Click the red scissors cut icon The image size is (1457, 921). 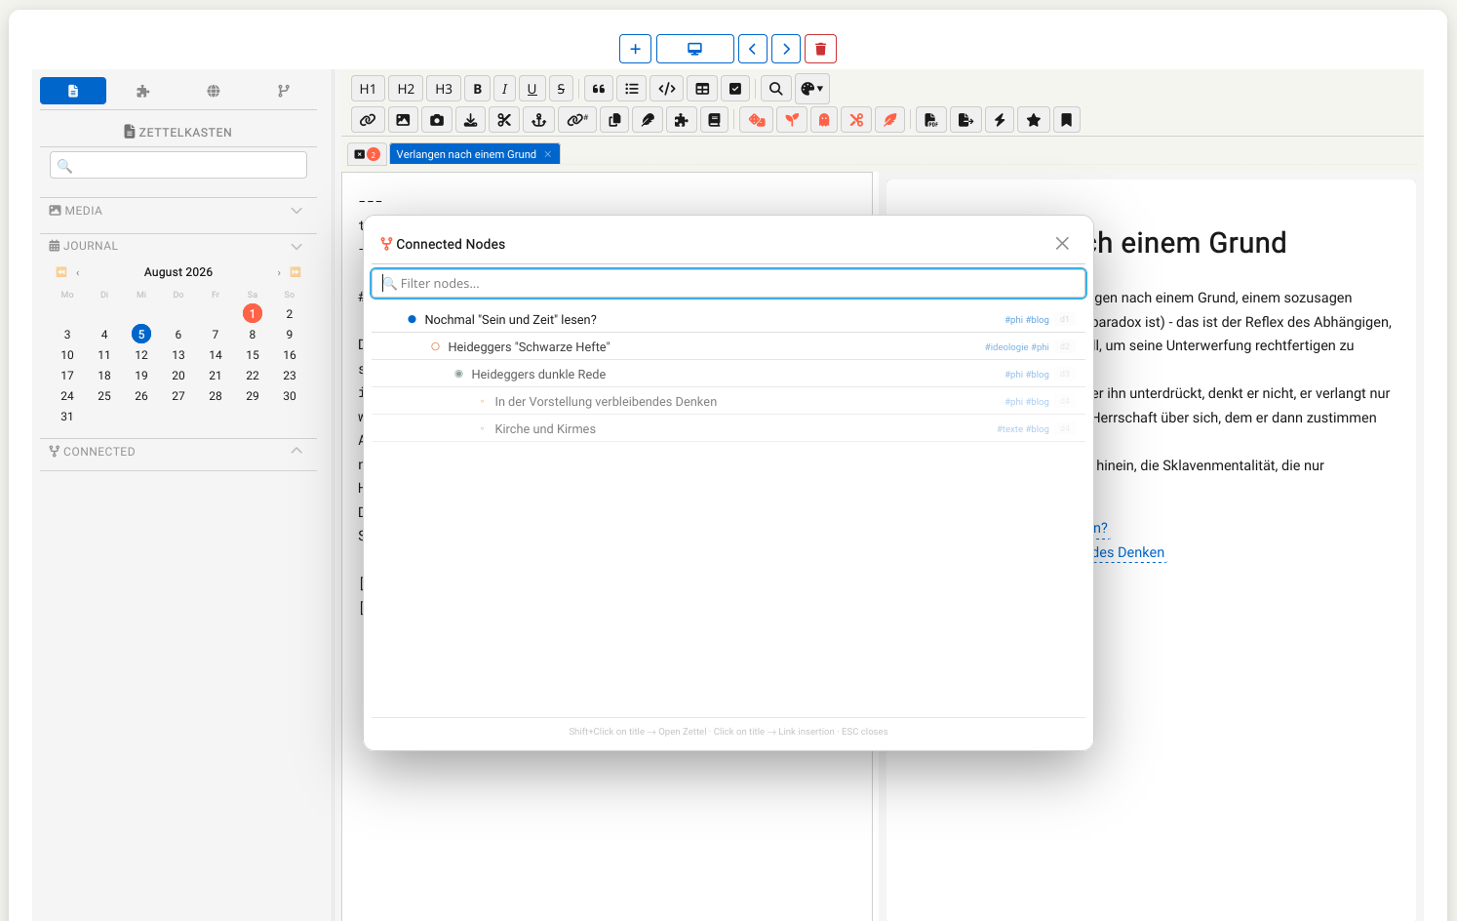coord(856,120)
